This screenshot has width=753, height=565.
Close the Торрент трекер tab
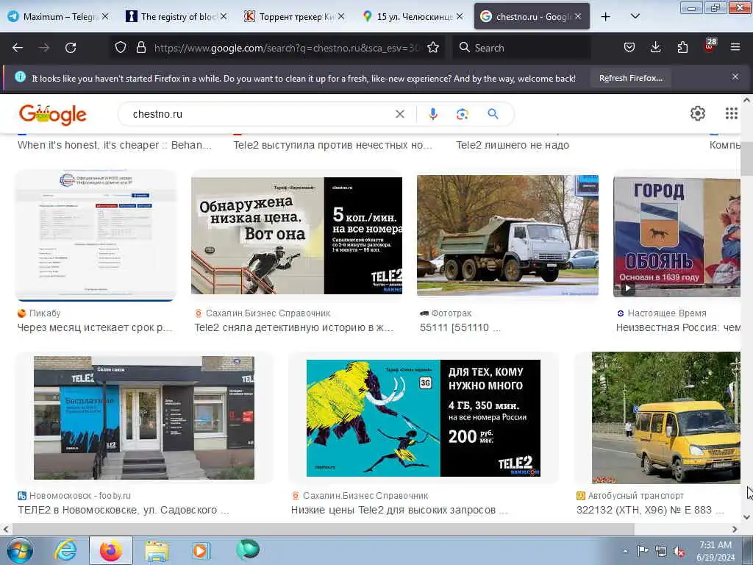click(x=340, y=17)
